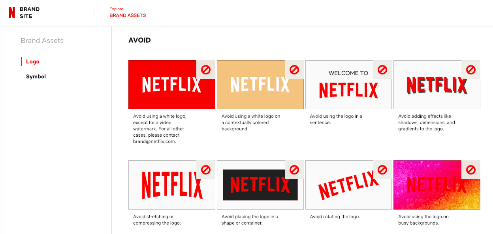Click prohibited icon on shadowed logo example
This screenshot has height=234, width=493.
471,70
